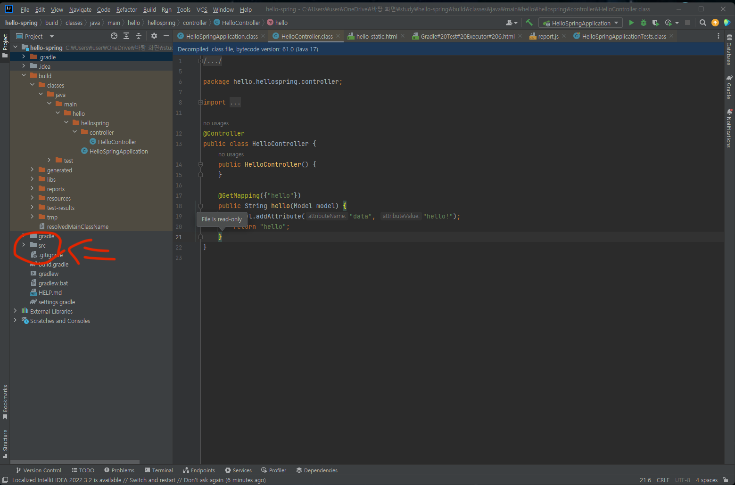Toggle the Bookmarks side panel
Screen dimensions: 735x485
pos(5,402)
